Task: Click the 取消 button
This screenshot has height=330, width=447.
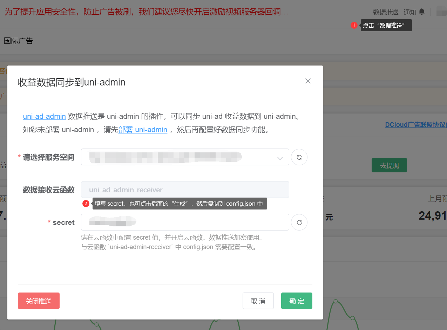Action: click(x=258, y=301)
